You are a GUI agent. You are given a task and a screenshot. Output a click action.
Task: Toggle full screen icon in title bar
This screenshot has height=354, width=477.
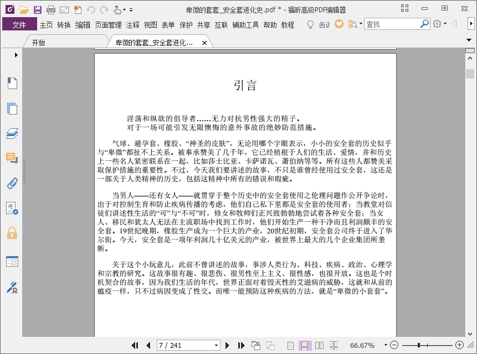[x=404, y=8]
